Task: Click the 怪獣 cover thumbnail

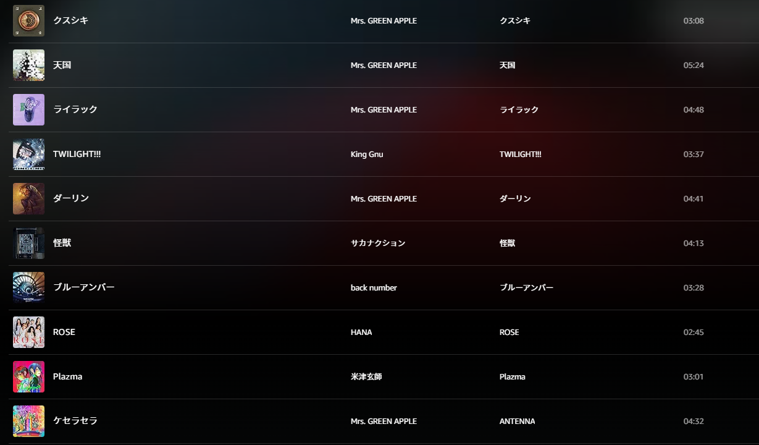Action: coord(28,244)
